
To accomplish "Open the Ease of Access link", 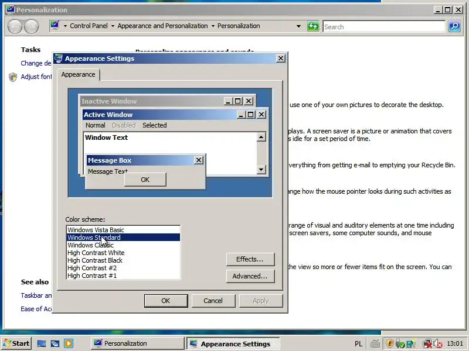I will click(x=36, y=309).
